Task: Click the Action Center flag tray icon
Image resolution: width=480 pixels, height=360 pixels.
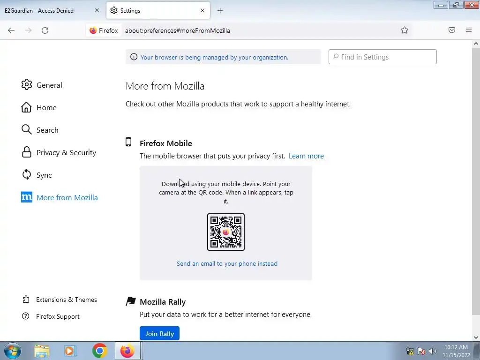Action: point(421,351)
